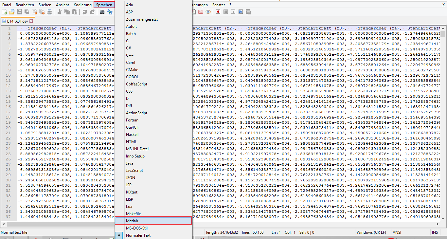The height and width of the screenshot is (239, 447).
Task: Click the Print toolbar icon
Action: 49,12
